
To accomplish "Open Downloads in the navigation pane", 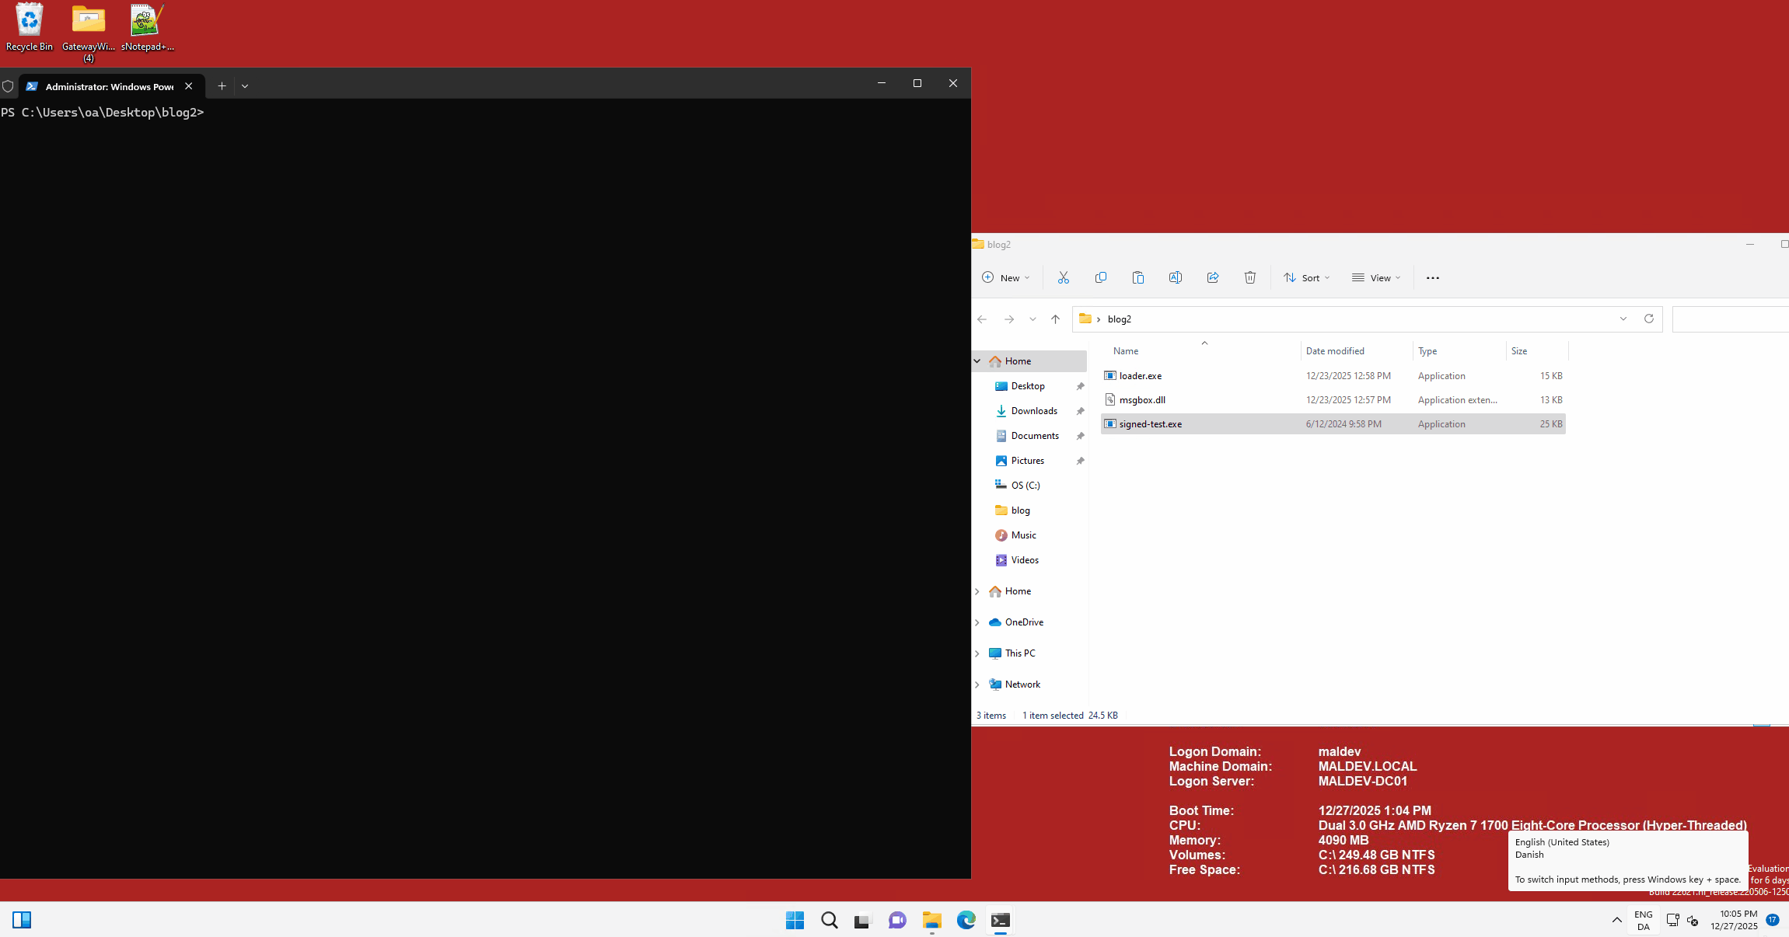I will pos(1033,411).
